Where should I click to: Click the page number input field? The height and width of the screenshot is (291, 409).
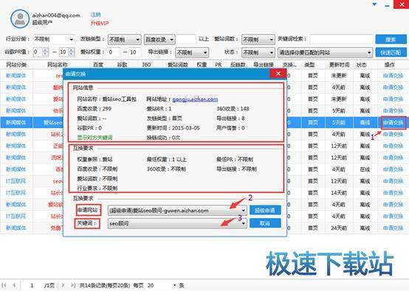[32, 286]
